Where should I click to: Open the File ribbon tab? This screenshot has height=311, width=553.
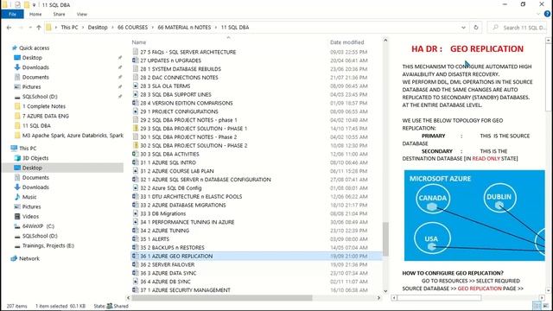point(12,14)
